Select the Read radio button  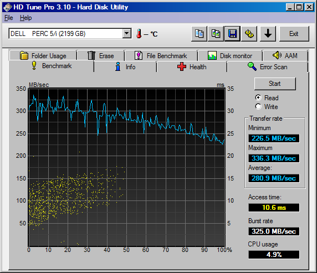coord(258,98)
